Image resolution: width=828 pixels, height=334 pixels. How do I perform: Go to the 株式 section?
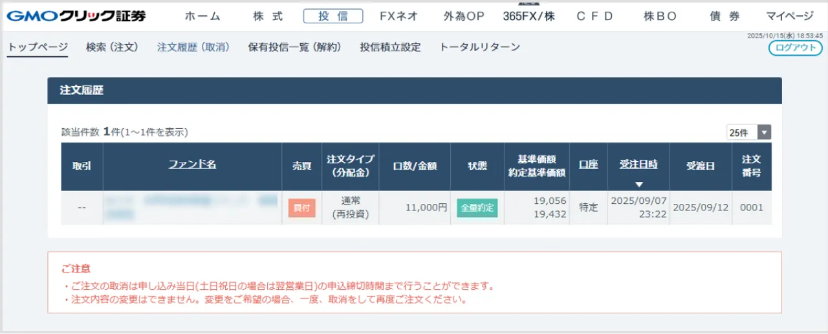click(268, 16)
